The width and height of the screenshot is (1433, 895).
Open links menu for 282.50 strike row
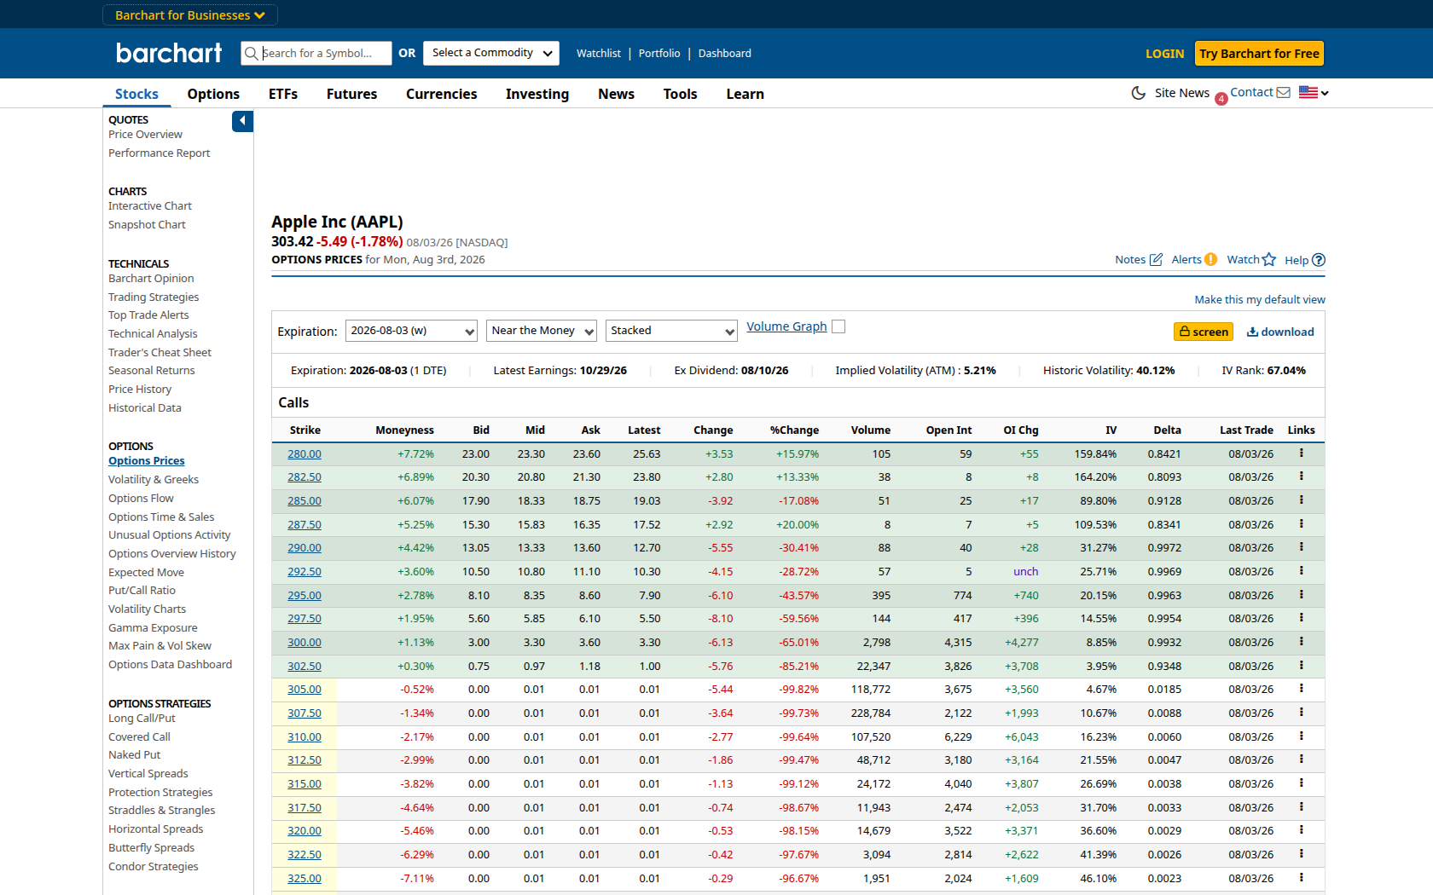[x=1302, y=476]
